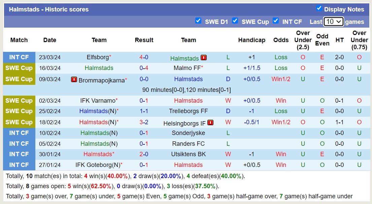Open Randers FC team link
Viewport: 372px width, 204px height.
coord(188,144)
